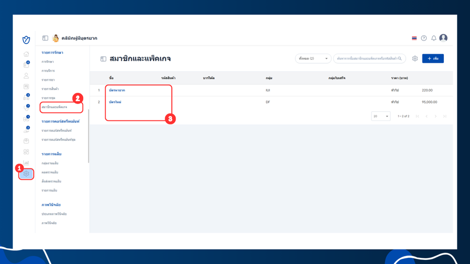Select รายการชุด in the settings menu
The height and width of the screenshot is (264, 470).
[x=48, y=98]
